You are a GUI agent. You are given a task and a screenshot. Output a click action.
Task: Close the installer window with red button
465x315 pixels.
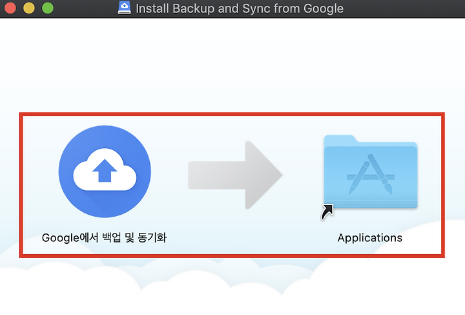point(10,8)
